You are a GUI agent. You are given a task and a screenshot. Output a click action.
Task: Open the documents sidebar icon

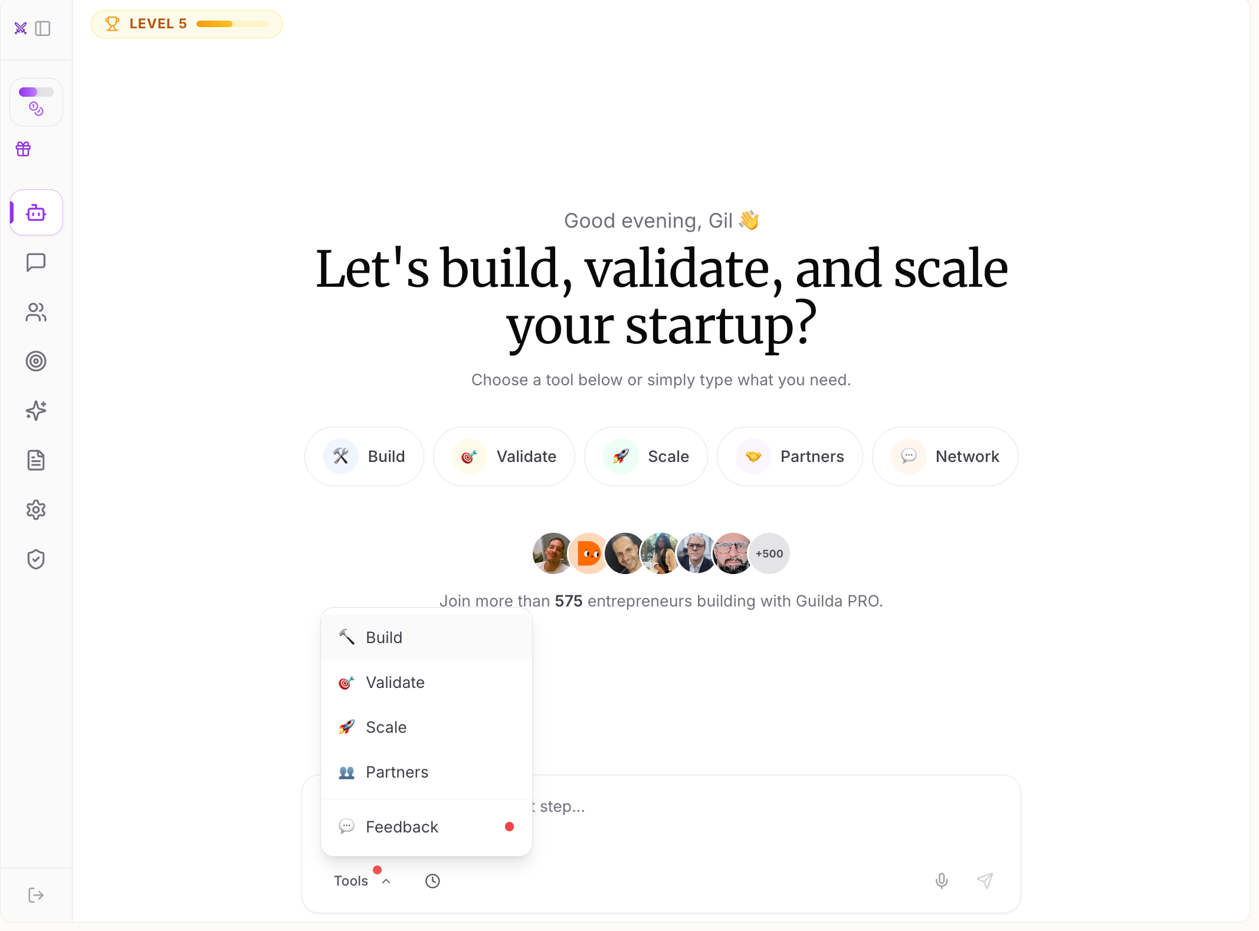pos(36,460)
